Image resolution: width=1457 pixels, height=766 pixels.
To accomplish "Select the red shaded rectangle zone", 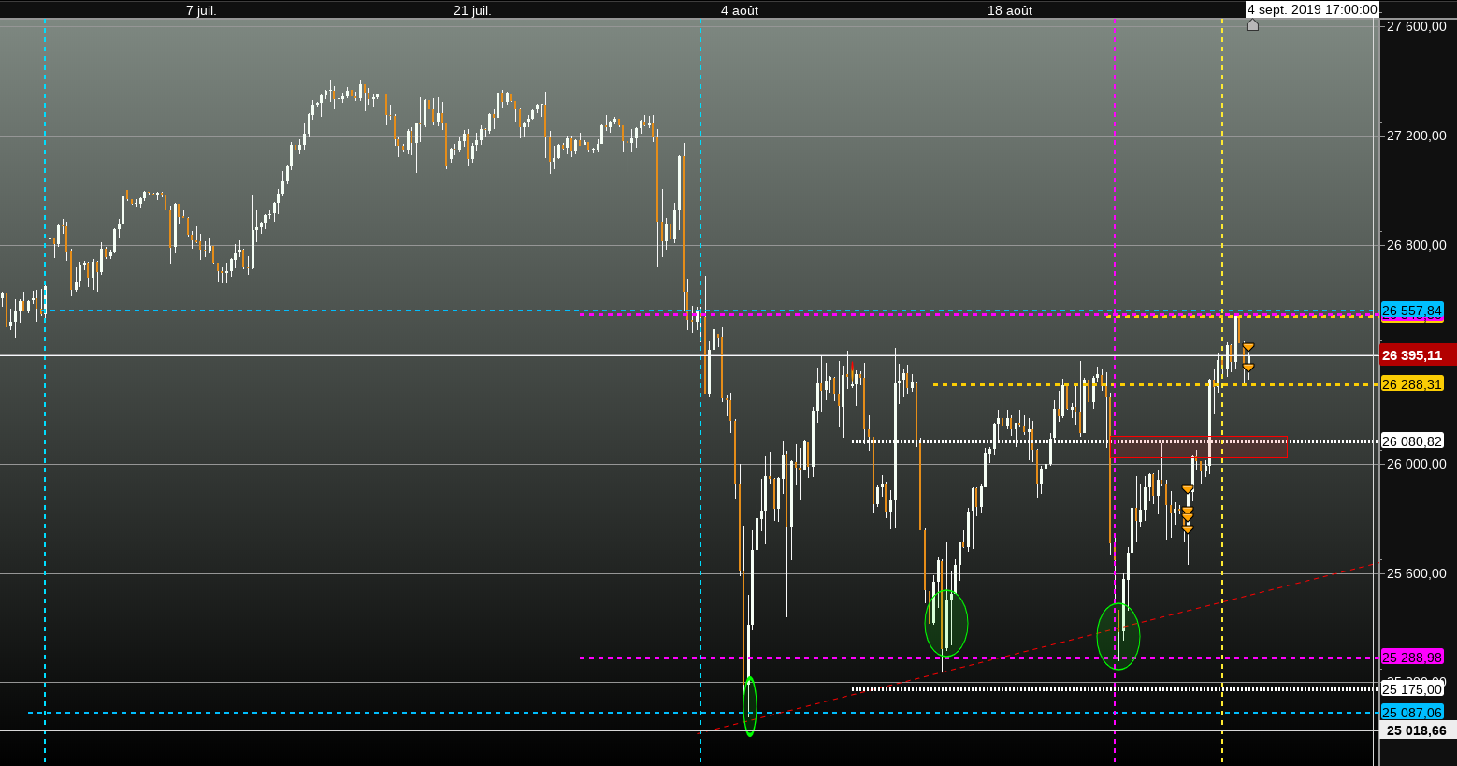I will click(1199, 447).
